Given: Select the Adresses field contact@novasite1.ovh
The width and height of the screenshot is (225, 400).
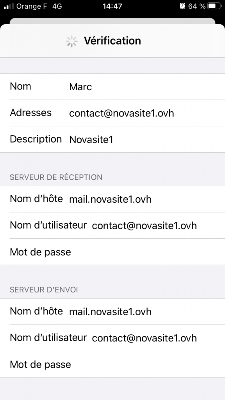Looking at the screenshot, I should (112, 113).
